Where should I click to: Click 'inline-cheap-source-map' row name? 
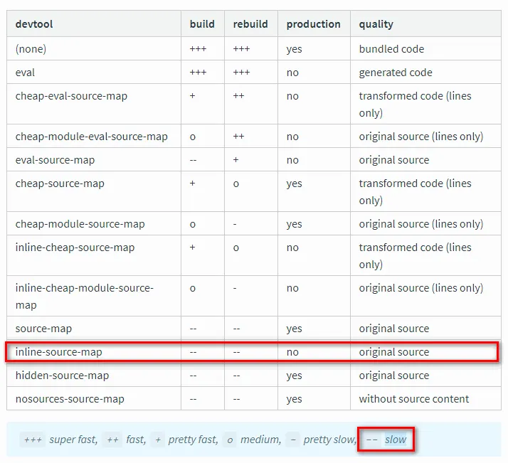(x=75, y=248)
